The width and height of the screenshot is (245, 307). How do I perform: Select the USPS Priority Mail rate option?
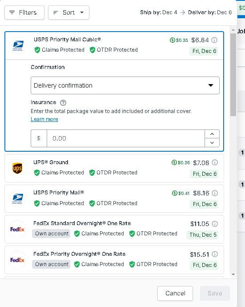[114, 199]
